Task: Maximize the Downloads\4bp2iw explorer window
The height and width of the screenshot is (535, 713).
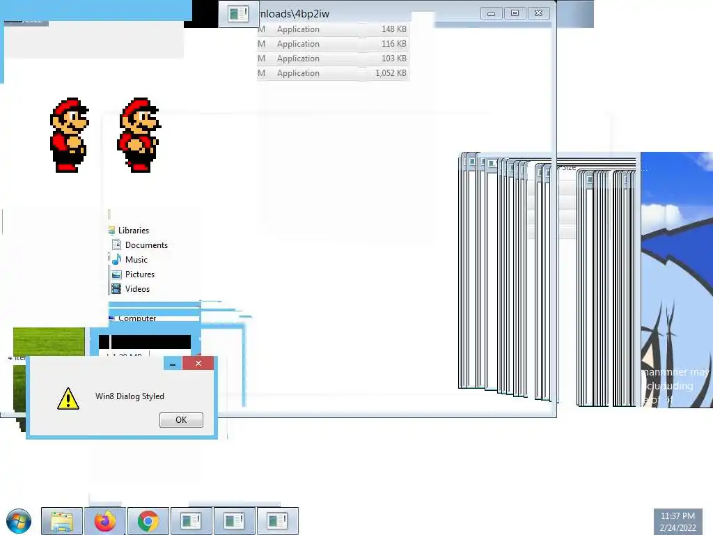Action: (515, 13)
